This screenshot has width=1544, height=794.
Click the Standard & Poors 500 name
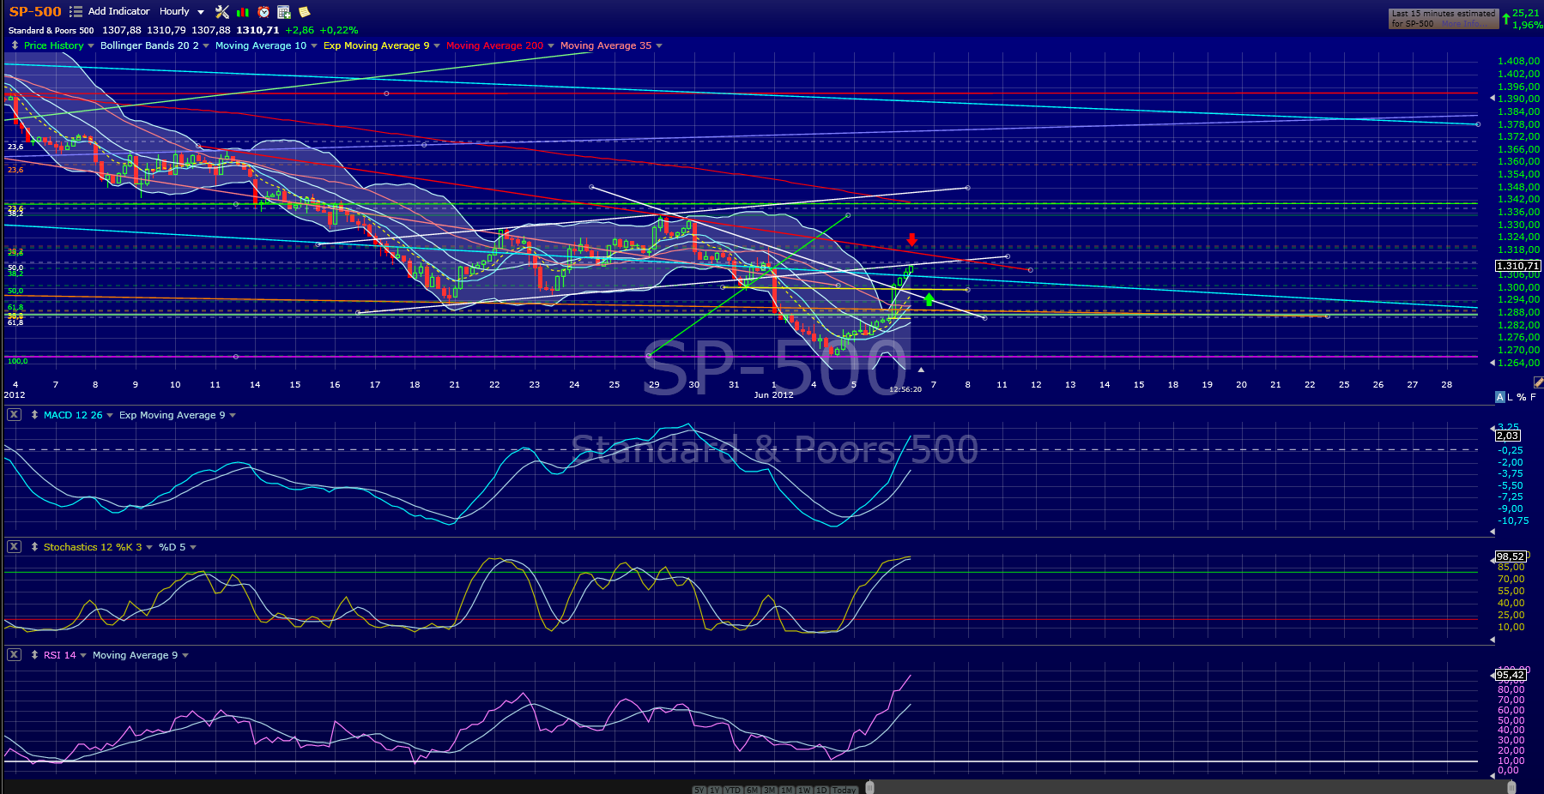51,31
